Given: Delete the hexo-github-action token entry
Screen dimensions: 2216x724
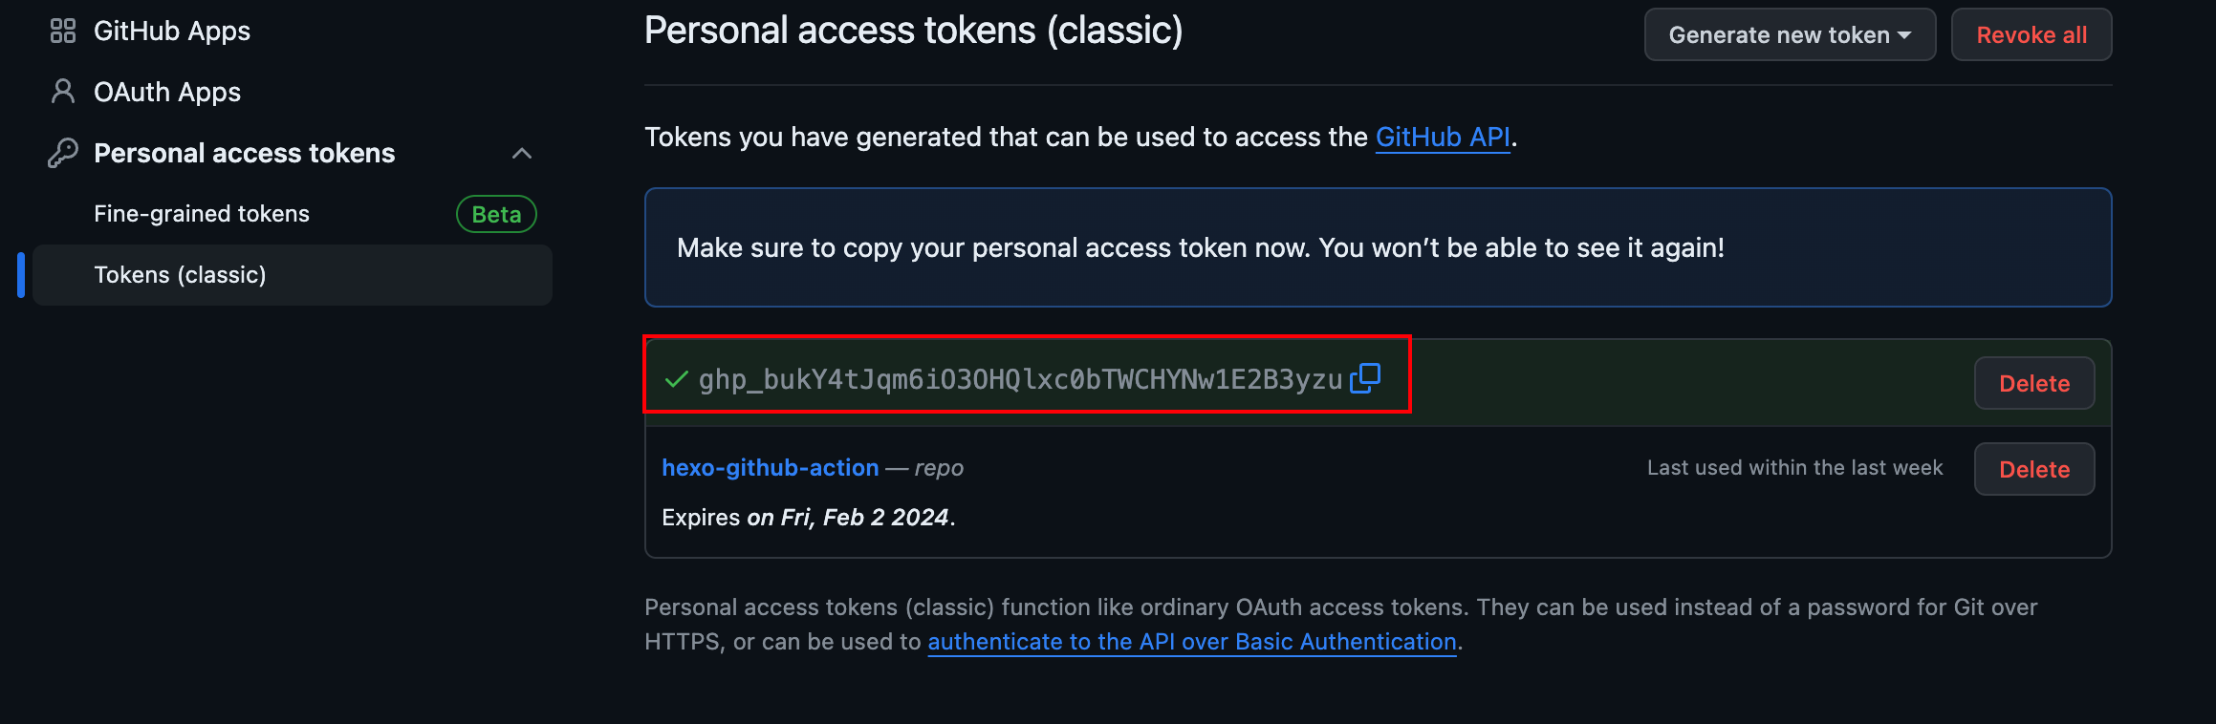Looking at the screenshot, I should coord(2034,469).
